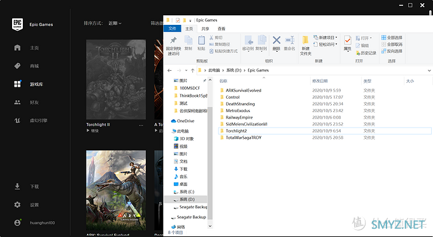Click Pin to Quick access in ribbon
The height and width of the screenshot is (237, 433).
(x=173, y=46)
